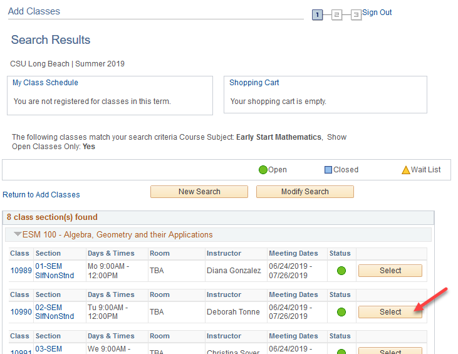The height and width of the screenshot is (354, 458).
Task: Click step 2 indicator icon
Action: (336, 14)
